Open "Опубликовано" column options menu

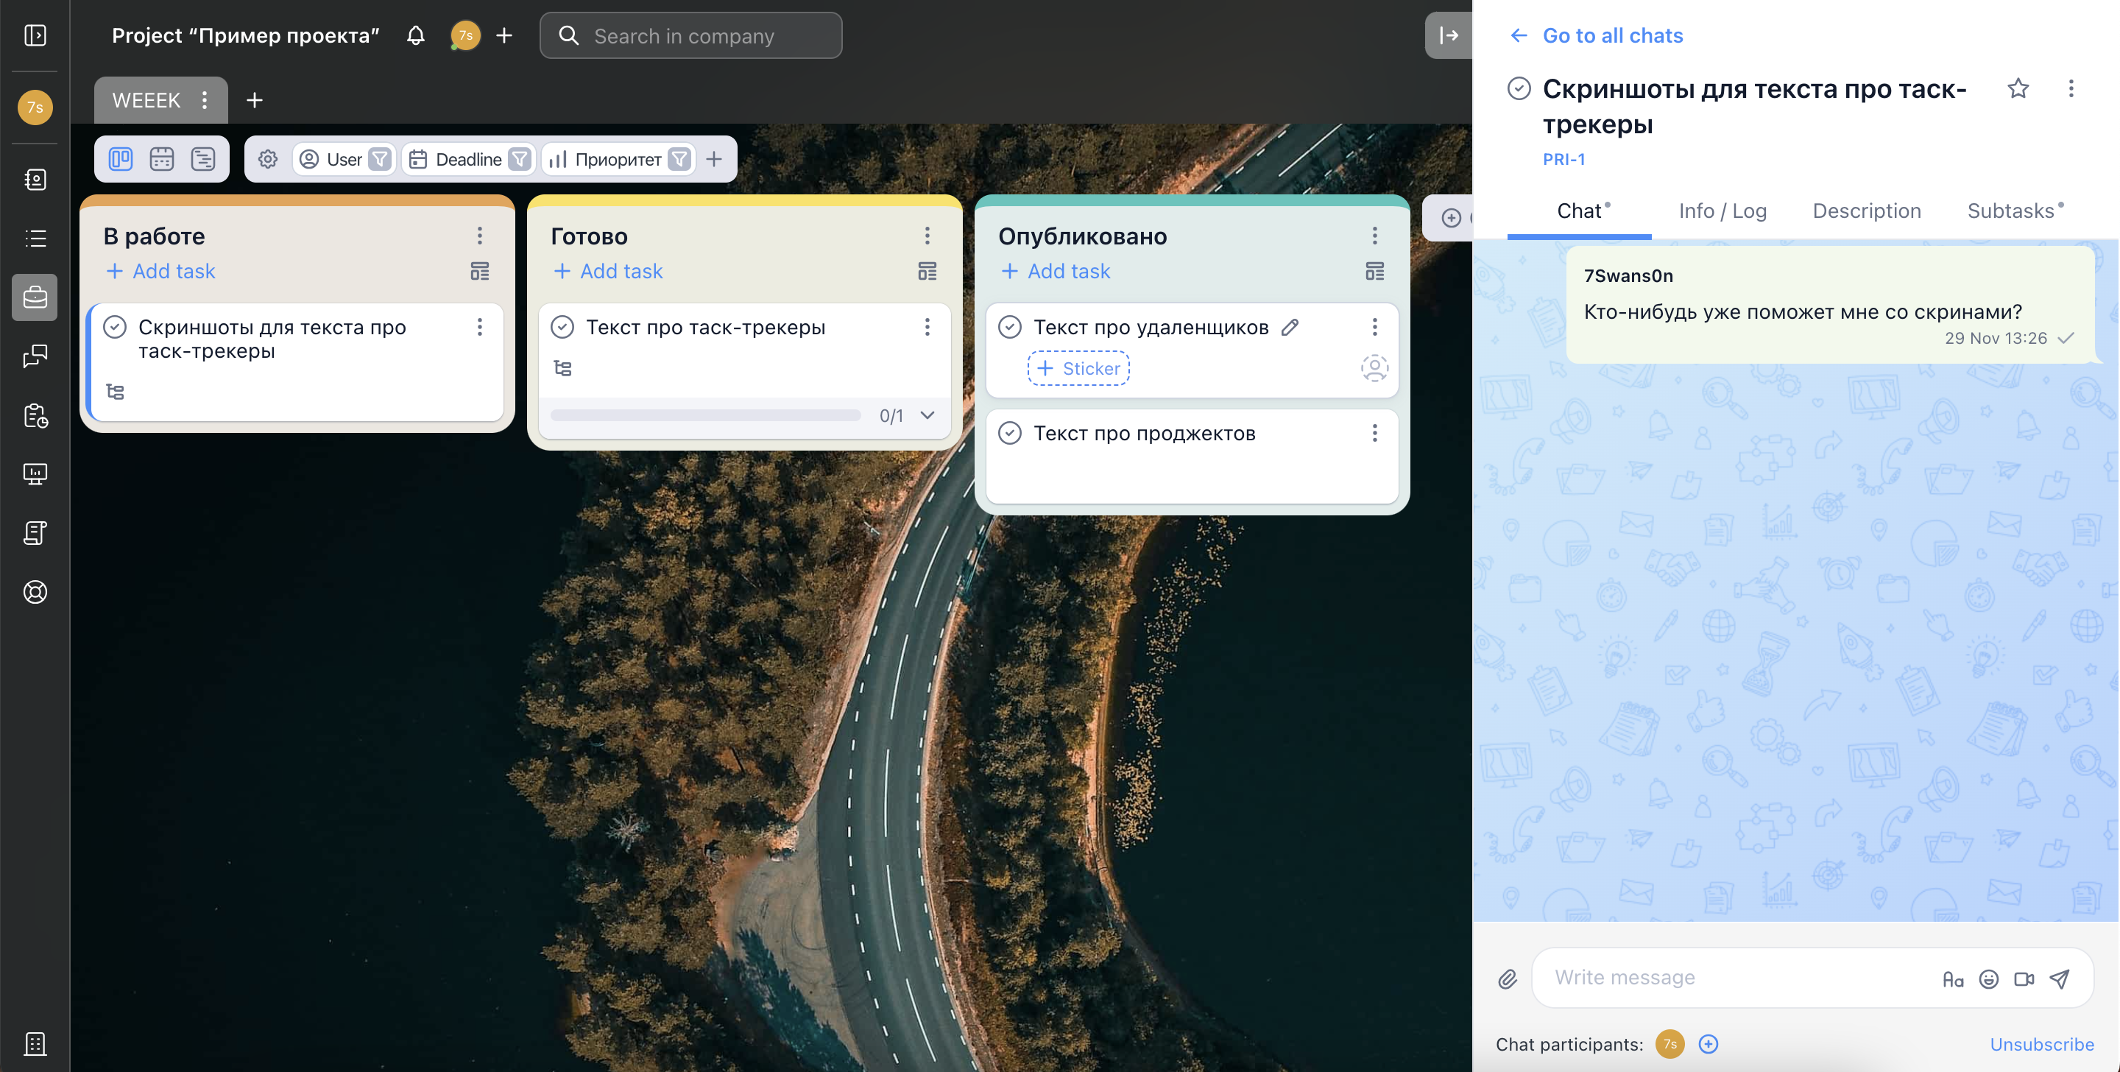1374,236
